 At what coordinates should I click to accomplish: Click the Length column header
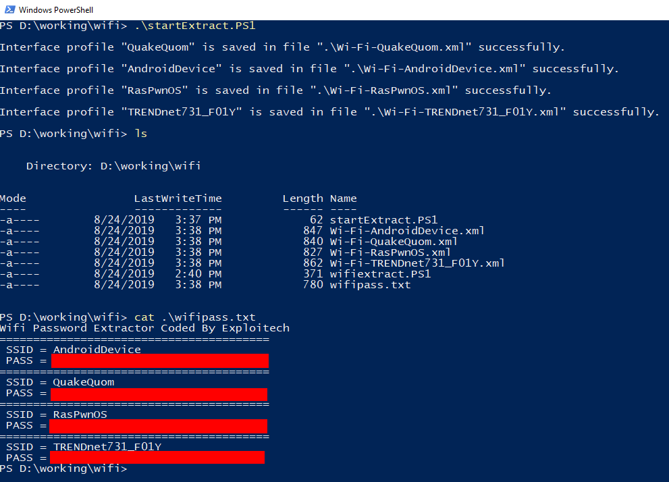click(x=303, y=198)
